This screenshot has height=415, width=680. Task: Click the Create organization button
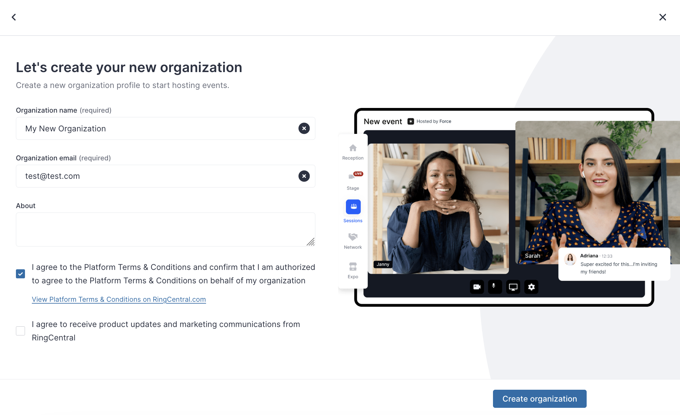tap(540, 399)
